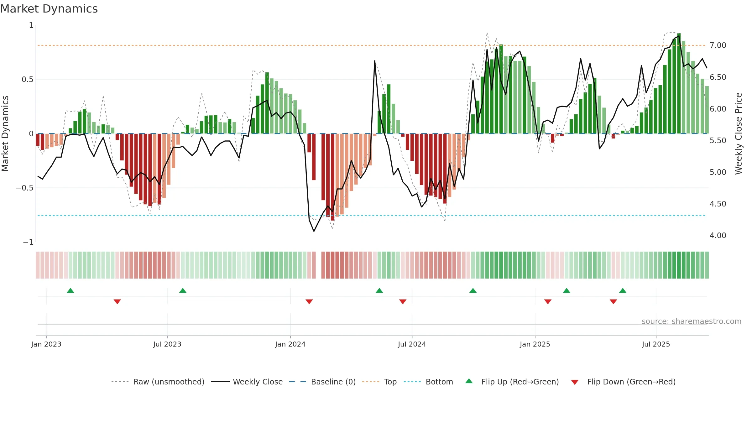Toggle the Bottom legend entry

coord(439,382)
